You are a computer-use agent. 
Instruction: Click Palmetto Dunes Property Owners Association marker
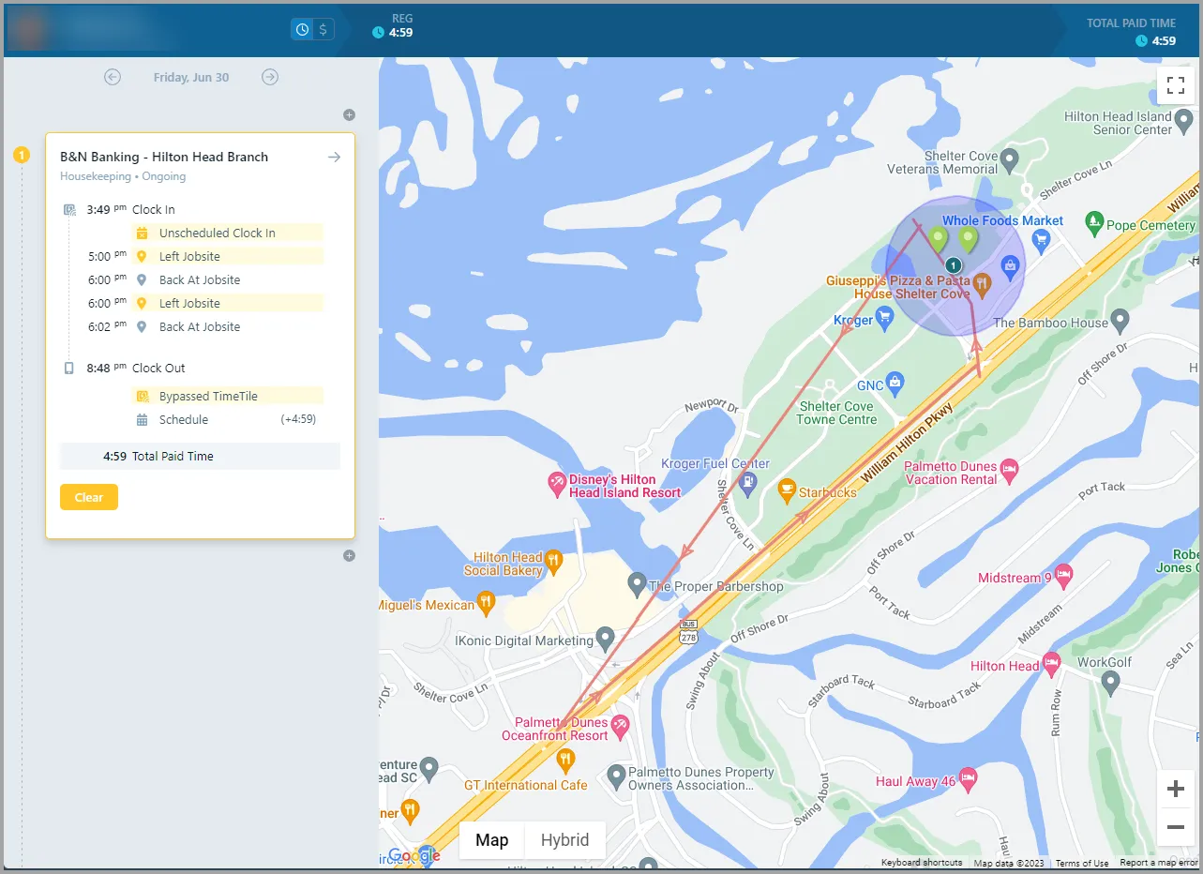pos(615,776)
